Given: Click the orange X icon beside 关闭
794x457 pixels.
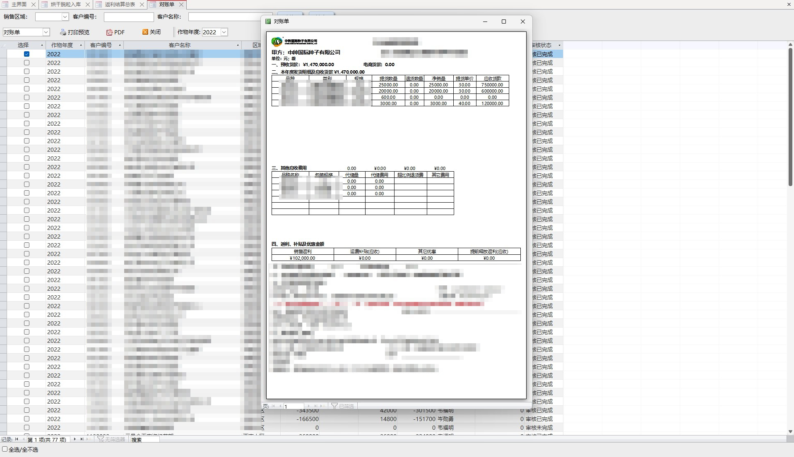Looking at the screenshot, I should pos(145,32).
